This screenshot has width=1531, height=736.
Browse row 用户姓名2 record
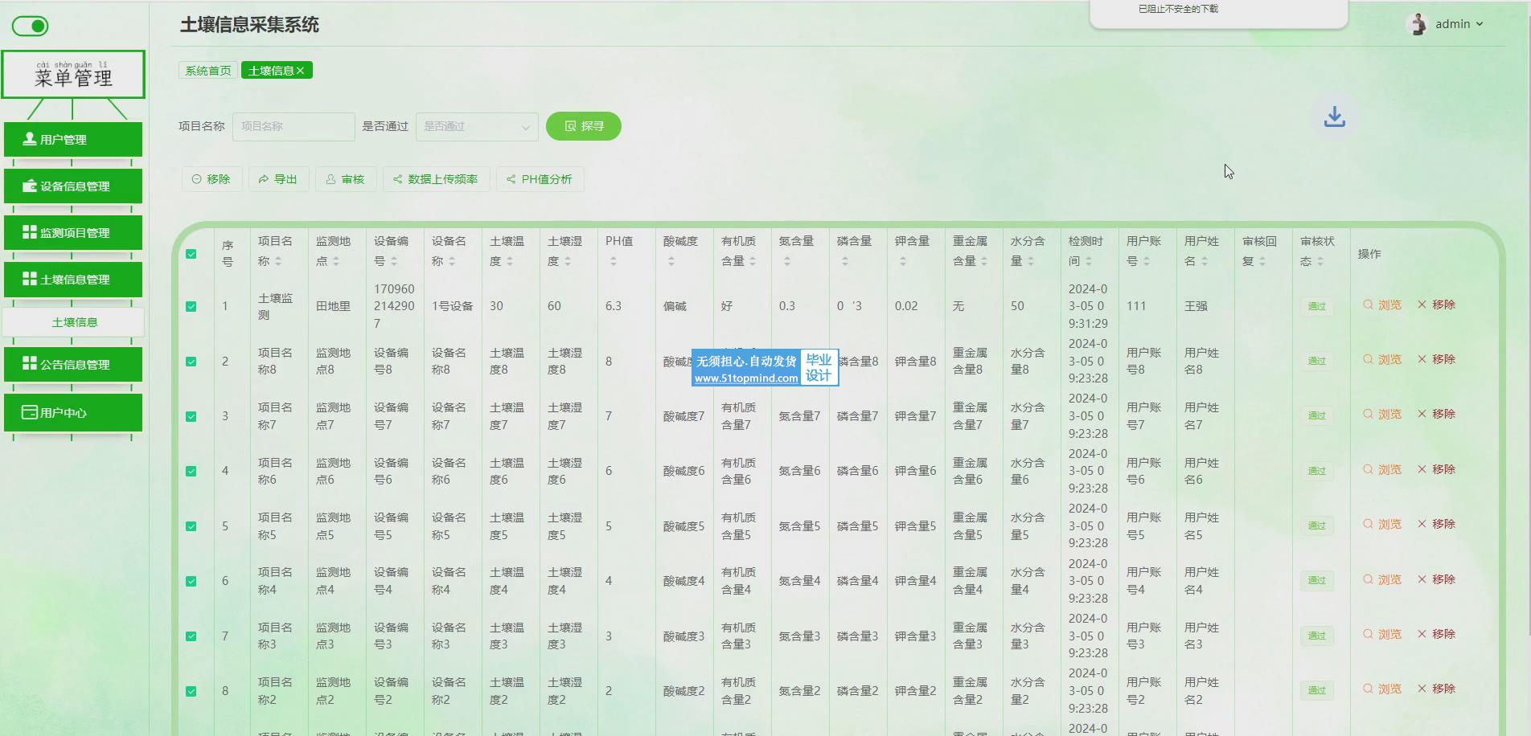click(1382, 689)
